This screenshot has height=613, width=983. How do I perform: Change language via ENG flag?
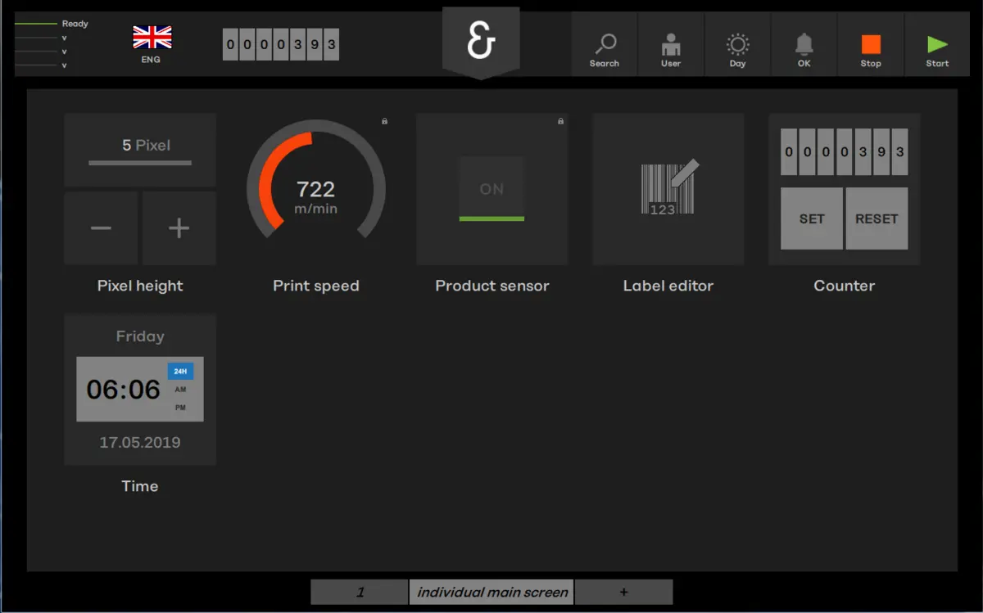[152, 38]
